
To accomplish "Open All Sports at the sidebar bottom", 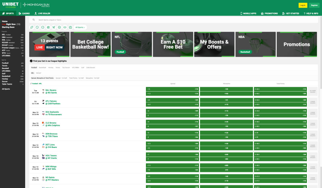I will point(6,89).
